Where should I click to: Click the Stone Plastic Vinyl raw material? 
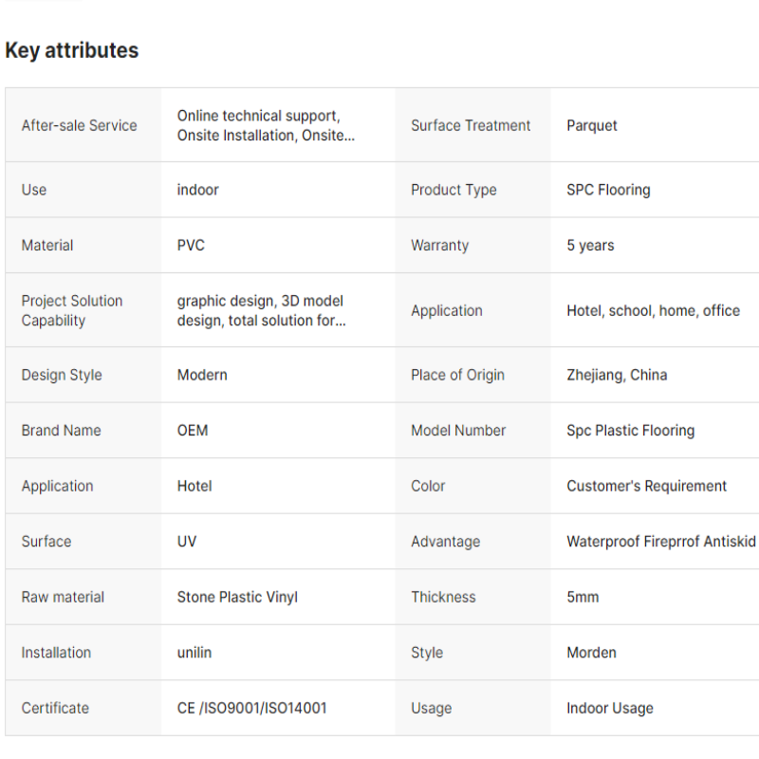click(237, 597)
